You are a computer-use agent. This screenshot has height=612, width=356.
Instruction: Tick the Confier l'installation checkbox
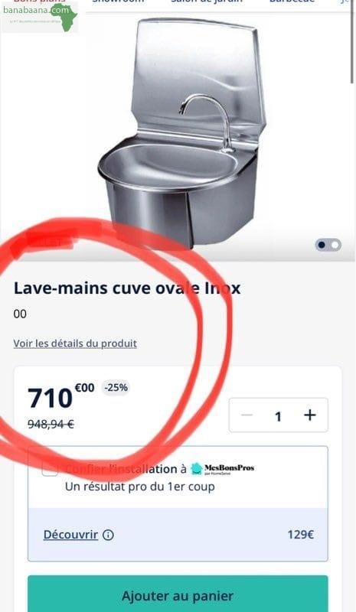pos(50,469)
